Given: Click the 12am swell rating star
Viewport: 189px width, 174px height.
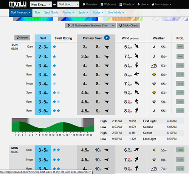Looking at the screenshot, I should tap(54, 47).
